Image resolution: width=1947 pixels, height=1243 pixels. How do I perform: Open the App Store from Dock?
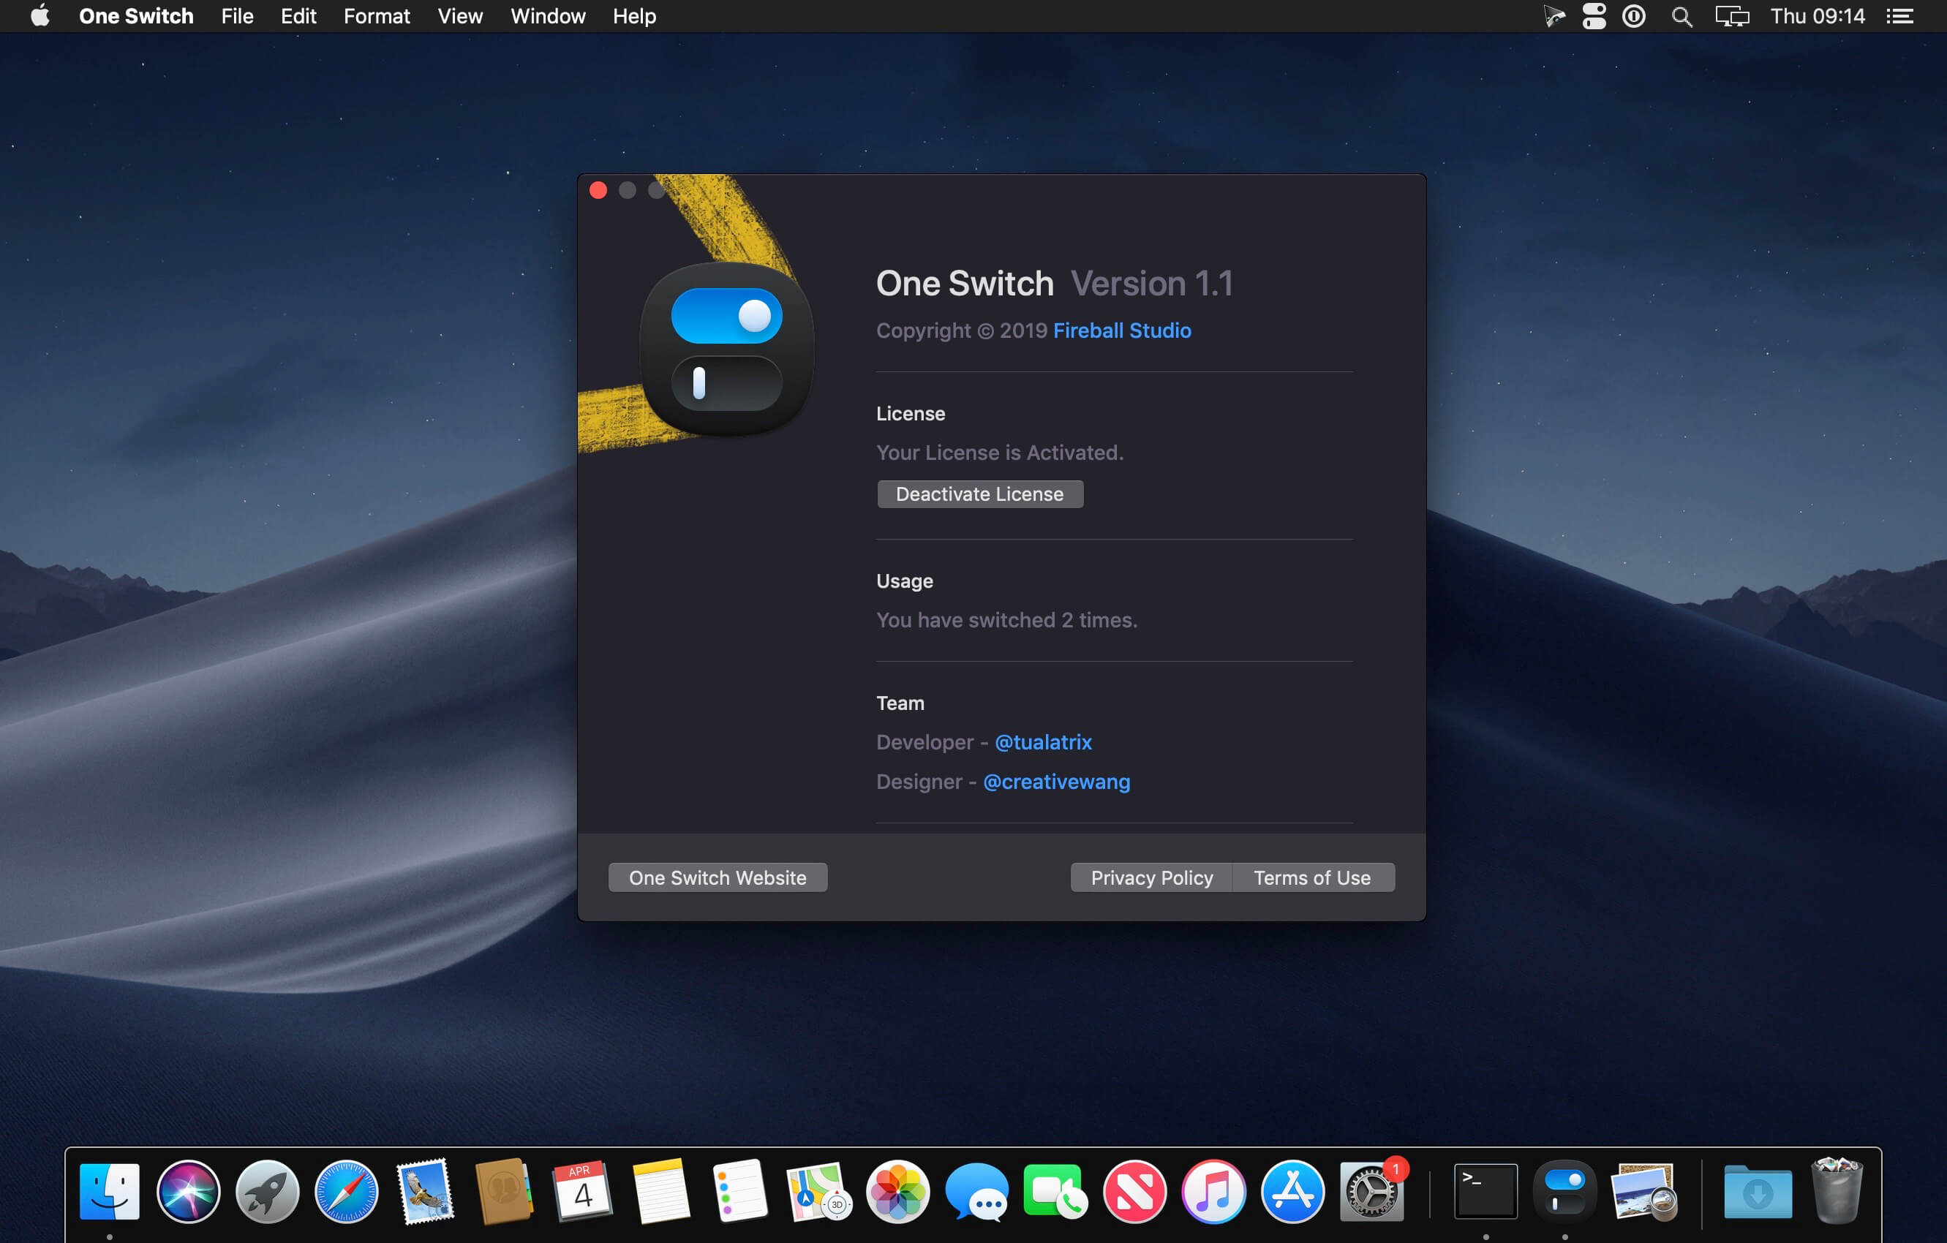click(1292, 1190)
